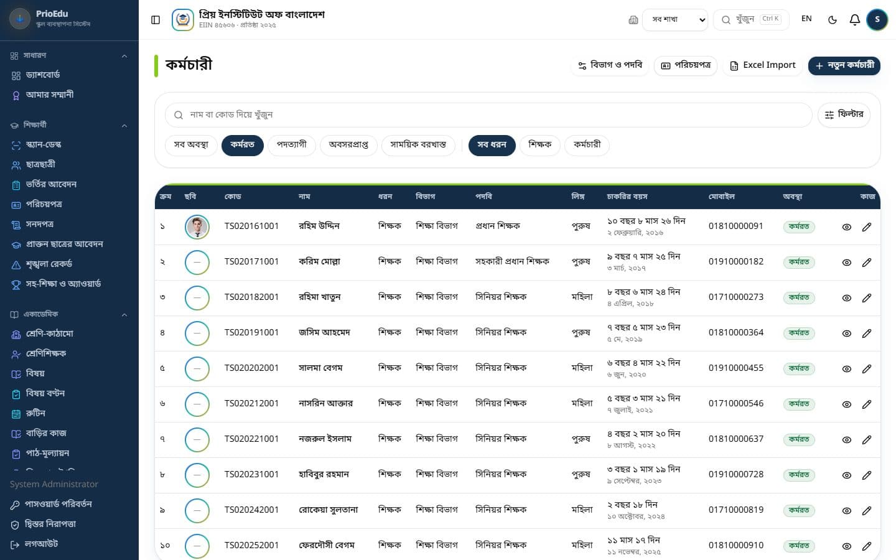Click রহিম উদ্দিন profile photo thumbnail

coord(197,227)
